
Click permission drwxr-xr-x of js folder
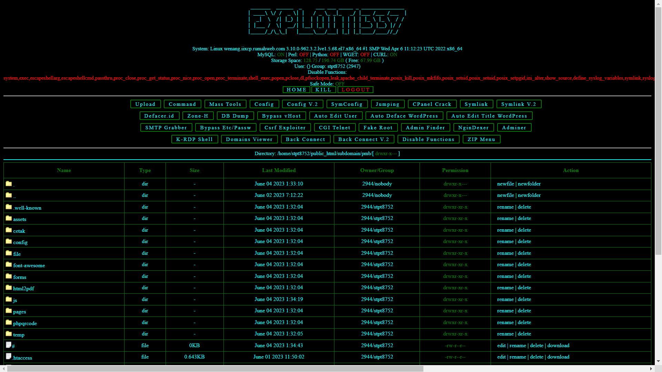click(455, 299)
